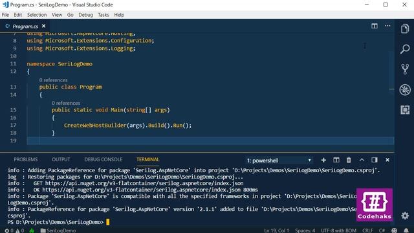Click '0 references' above Main method

click(x=66, y=103)
